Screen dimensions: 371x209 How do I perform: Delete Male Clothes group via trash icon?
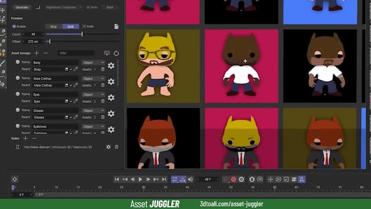tap(103, 85)
